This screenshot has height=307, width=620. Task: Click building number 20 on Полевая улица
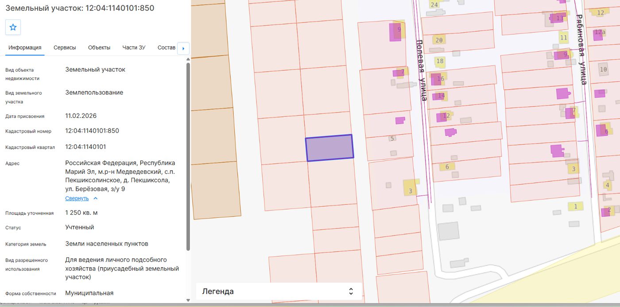tap(439, 40)
